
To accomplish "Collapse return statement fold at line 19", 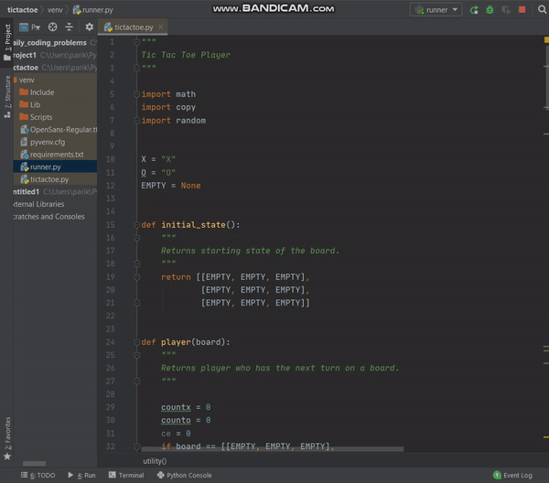I will [x=137, y=277].
